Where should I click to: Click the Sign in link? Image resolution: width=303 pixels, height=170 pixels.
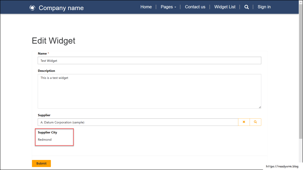click(264, 7)
